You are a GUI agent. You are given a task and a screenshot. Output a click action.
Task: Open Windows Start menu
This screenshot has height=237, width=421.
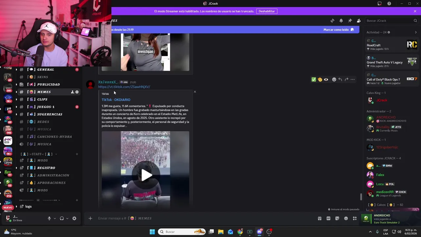point(152,232)
